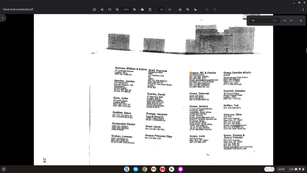307x173 pixels.
Task: Close the find-in-document search bar
Action: 301,20
